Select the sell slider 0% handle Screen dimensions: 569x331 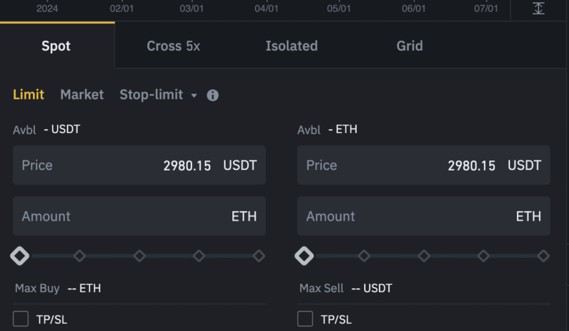tap(304, 256)
